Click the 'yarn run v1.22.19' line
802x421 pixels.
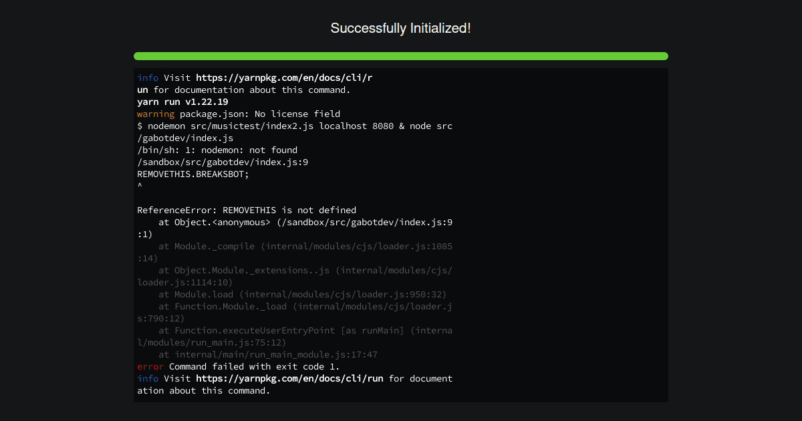182,102
